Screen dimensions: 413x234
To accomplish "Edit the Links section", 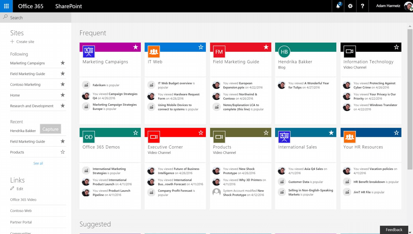I will pyautogui.click(x=17, y=189).
